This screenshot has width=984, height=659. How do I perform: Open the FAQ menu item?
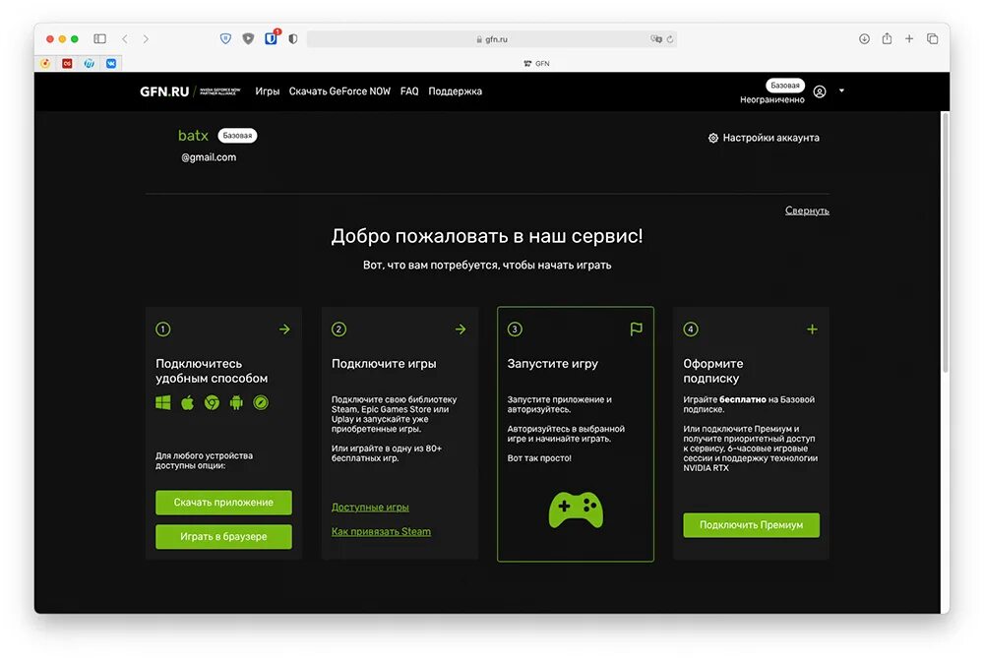pos(409,91)
